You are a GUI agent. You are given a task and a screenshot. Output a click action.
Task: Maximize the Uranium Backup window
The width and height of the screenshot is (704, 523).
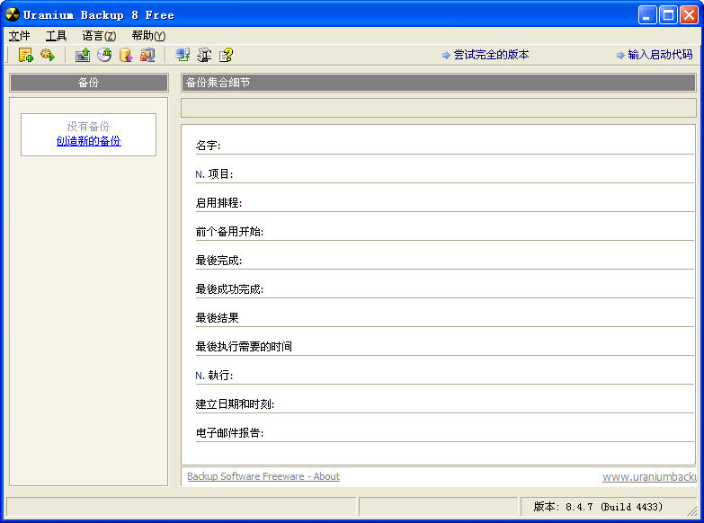point(668,14)
